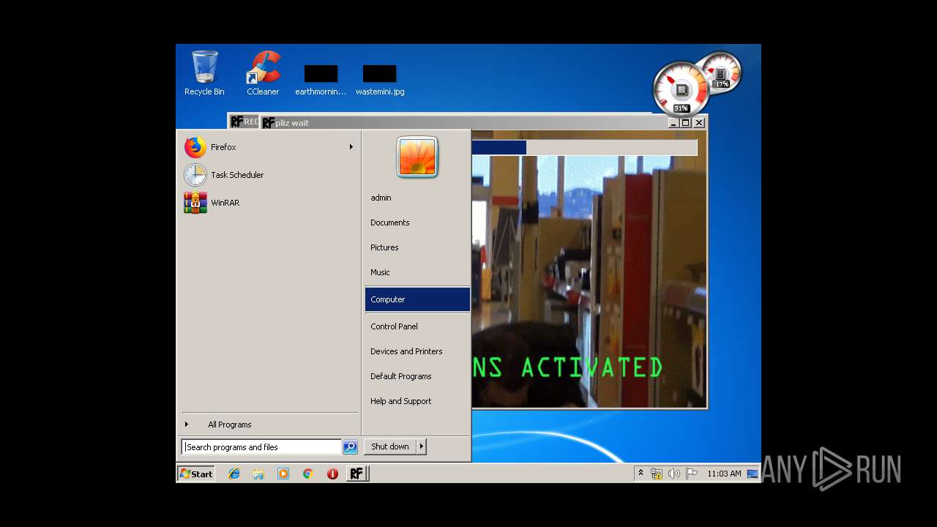The width and height of the screenshot is (937, 527).
Task: Expand All Programs list
Action: pyautogui.click(x=269, y=425)
